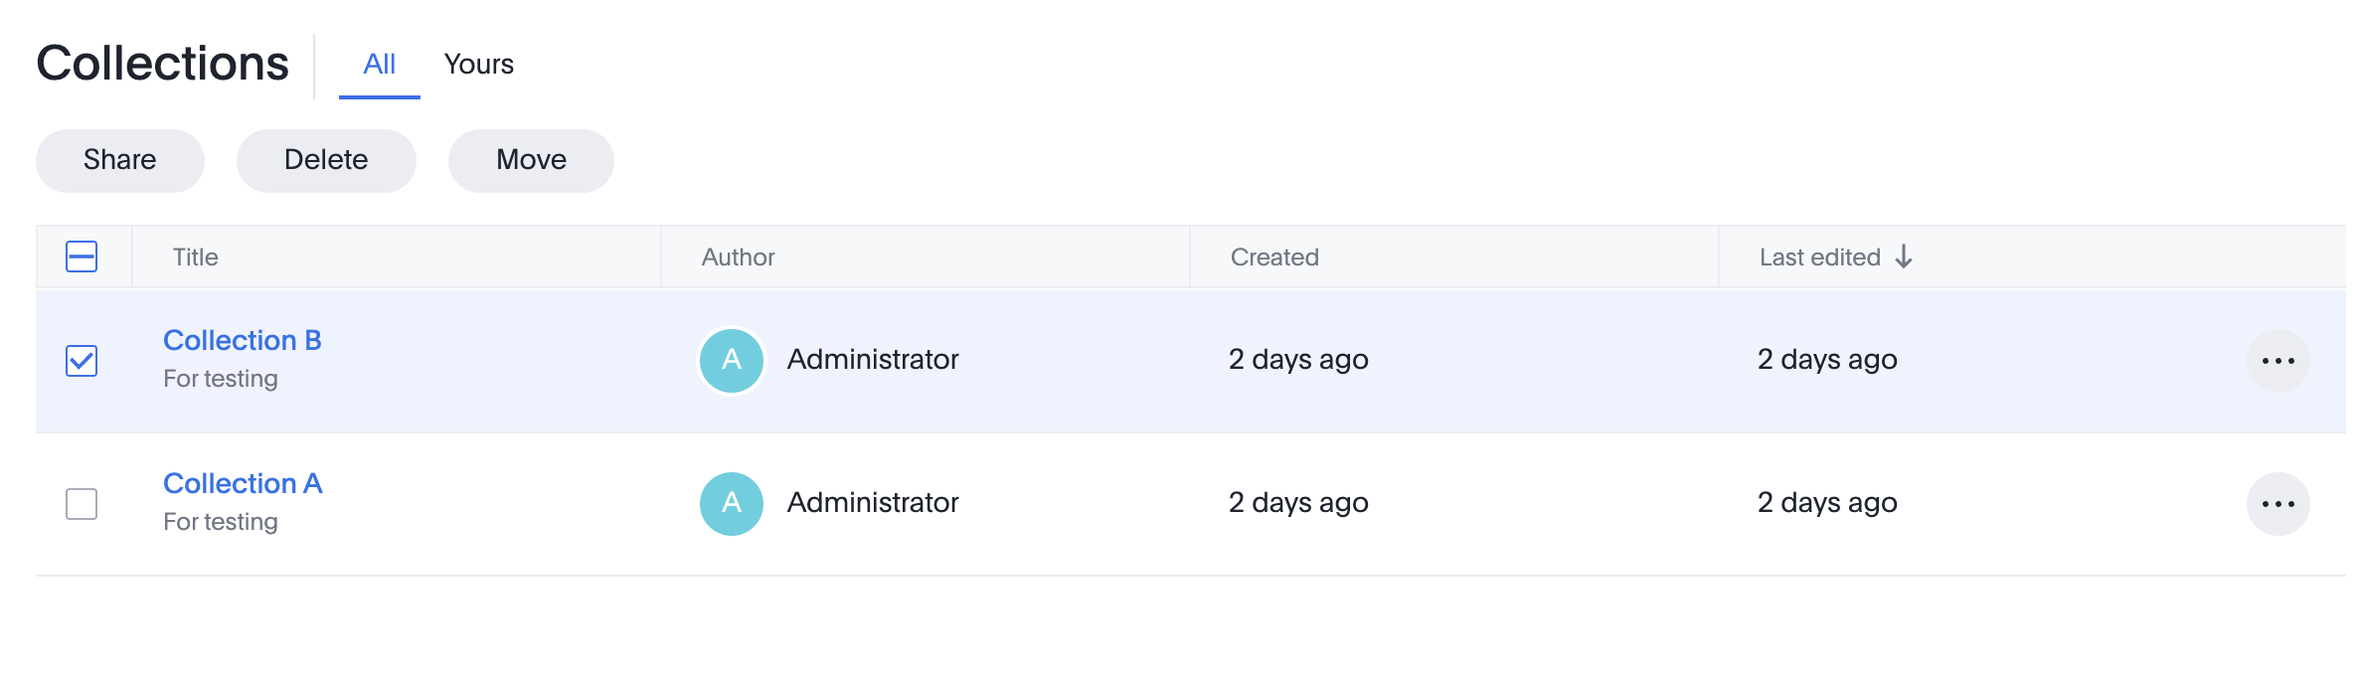The width and height of the screenshot is (2366, 680).
Task: Sort by the Last edited column header
Action: point(1819,257)
